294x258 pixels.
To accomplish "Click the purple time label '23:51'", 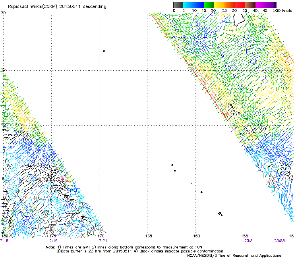I will (250, 241).
